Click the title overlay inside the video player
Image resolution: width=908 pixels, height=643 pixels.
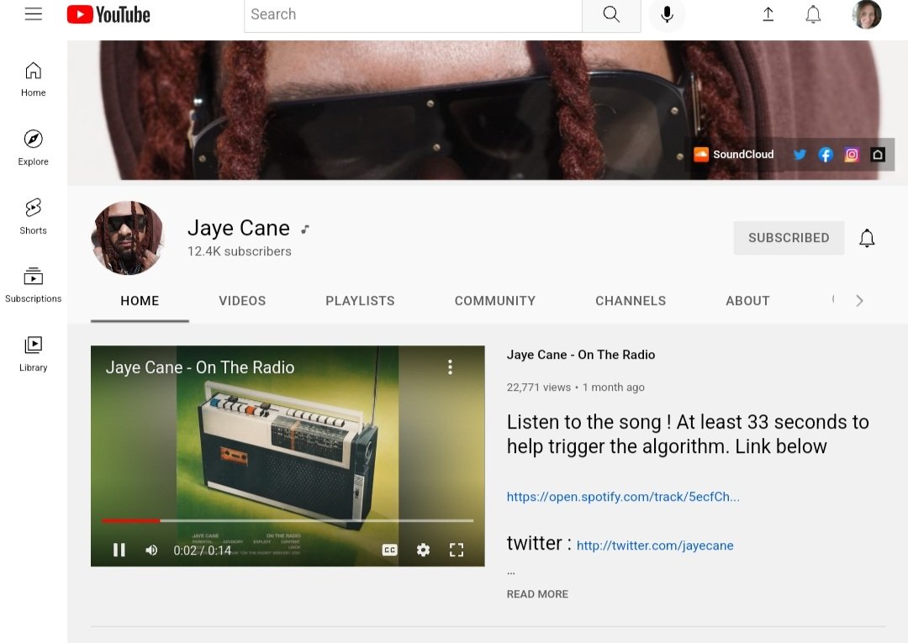(200, 367)
